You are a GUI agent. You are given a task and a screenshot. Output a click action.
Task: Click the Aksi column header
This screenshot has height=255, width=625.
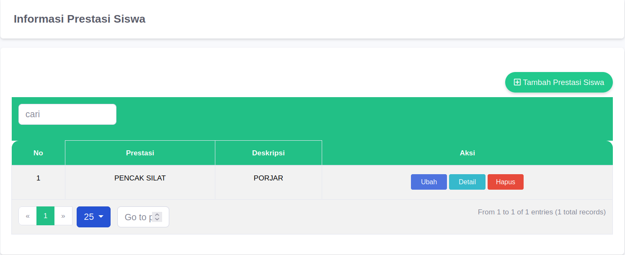point(467,153)
